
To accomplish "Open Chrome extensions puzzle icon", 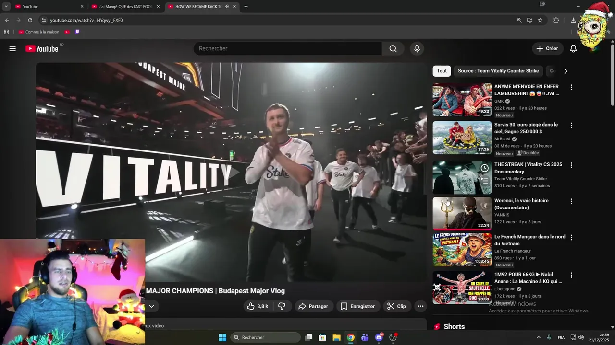I will (556, 20).
